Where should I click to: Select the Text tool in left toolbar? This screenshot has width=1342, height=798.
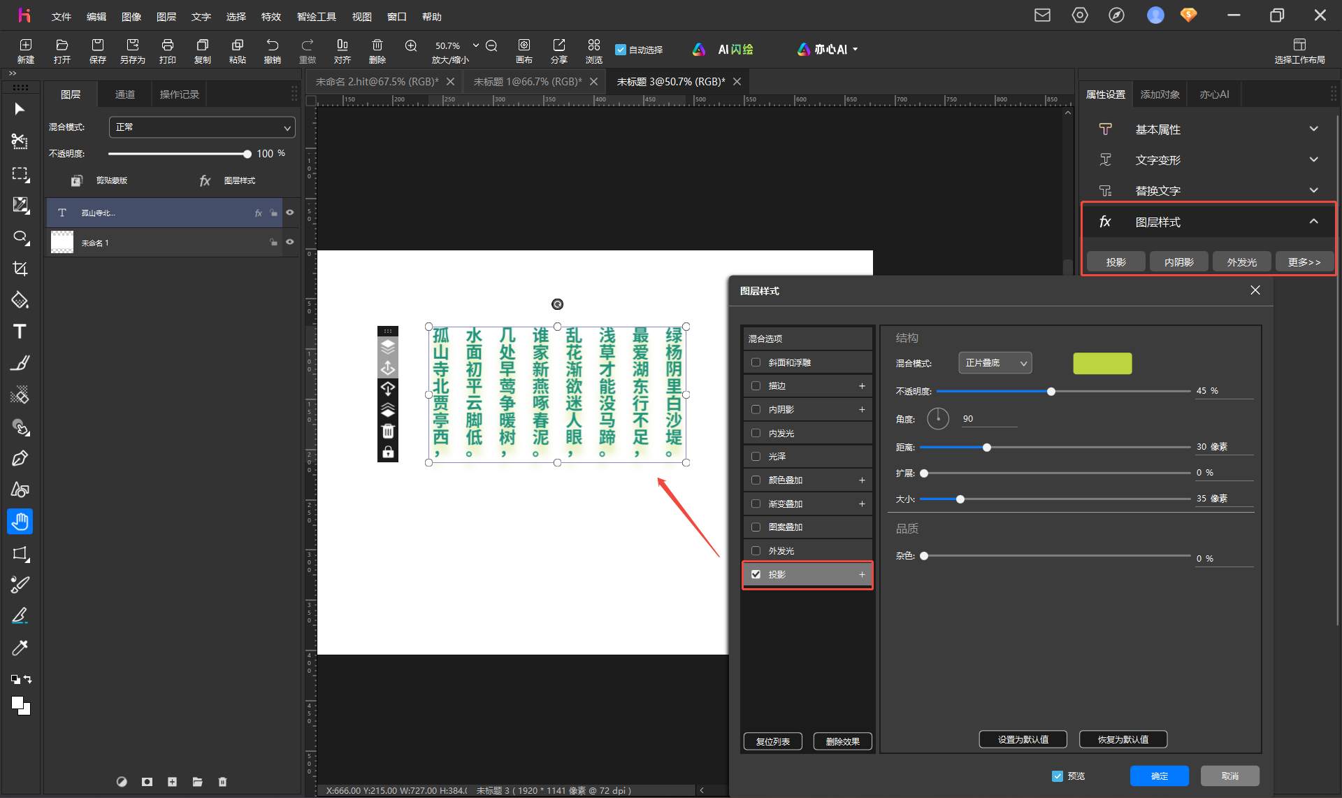tap(20, 332)
